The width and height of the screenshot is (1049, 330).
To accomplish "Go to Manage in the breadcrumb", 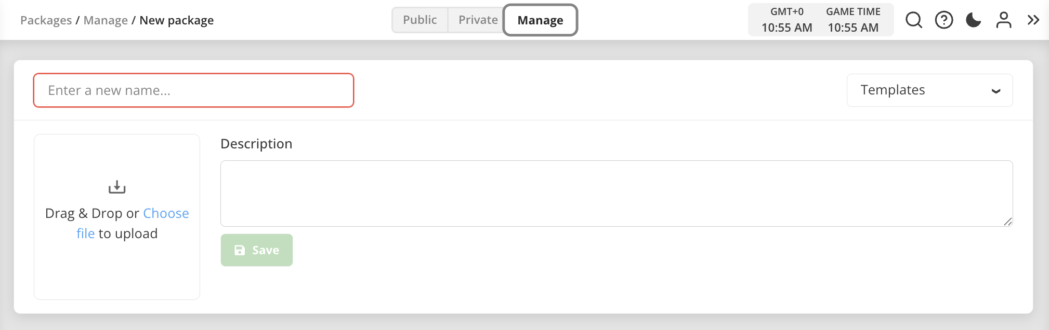I will click(106, 20).
